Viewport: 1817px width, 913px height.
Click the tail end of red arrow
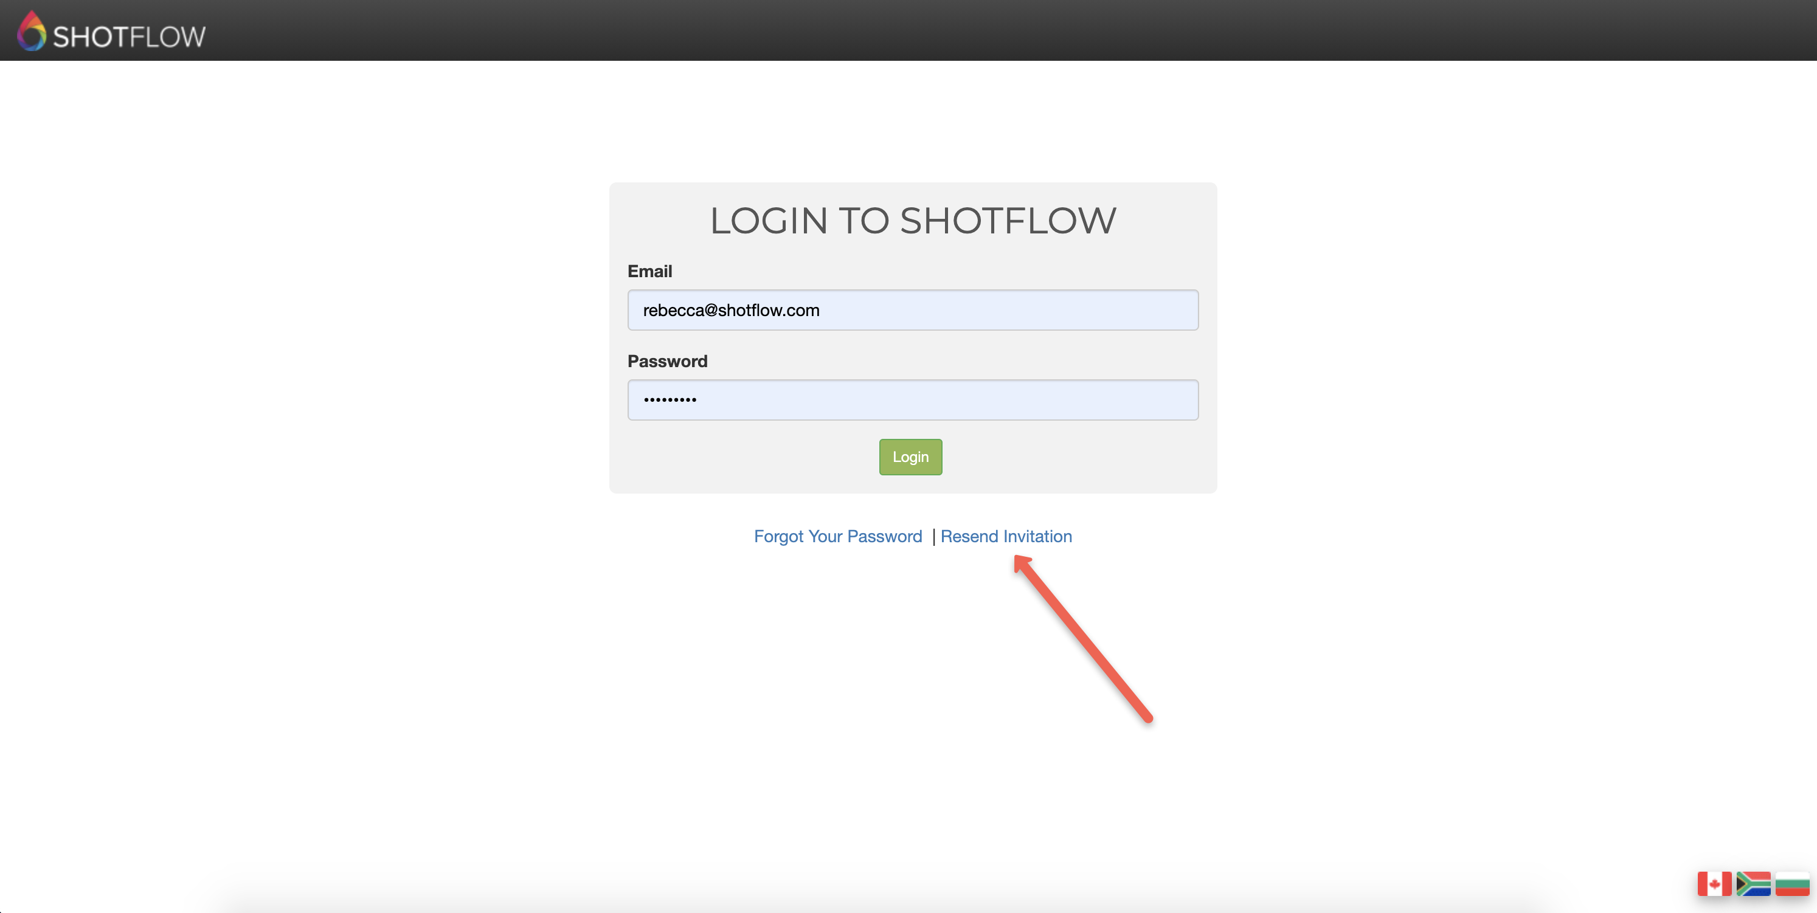coord(1147,718)
